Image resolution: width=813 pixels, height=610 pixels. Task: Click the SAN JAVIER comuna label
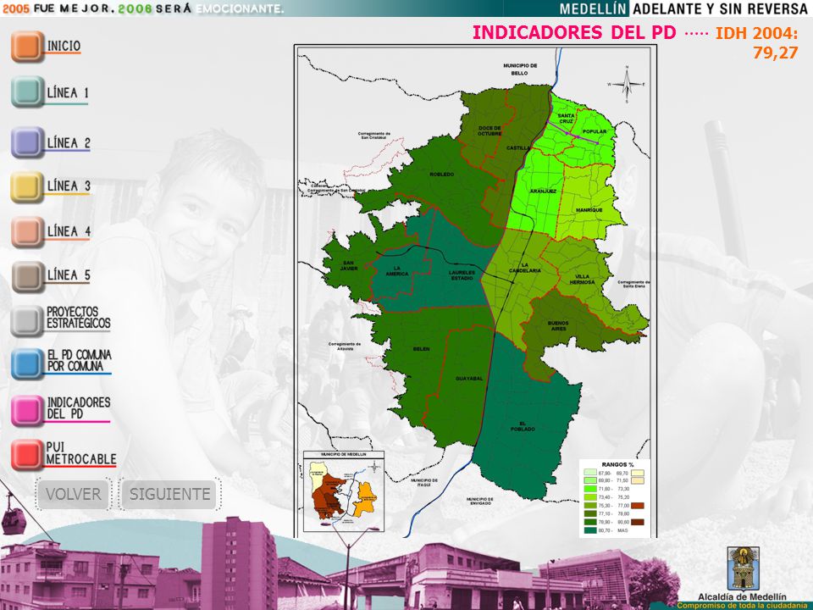click(349, 265)
